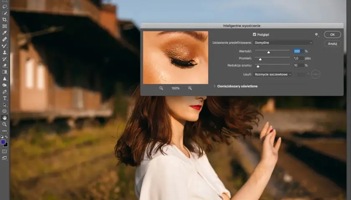Screen dimensions: 351x200
Task: Click the Promień value input field
Action: [x=299, y=58]
